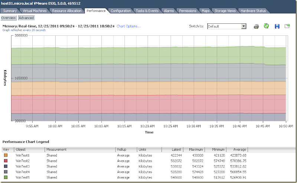Click the orange WinTest1 color key
297x183 pixels.
point(6,155)
